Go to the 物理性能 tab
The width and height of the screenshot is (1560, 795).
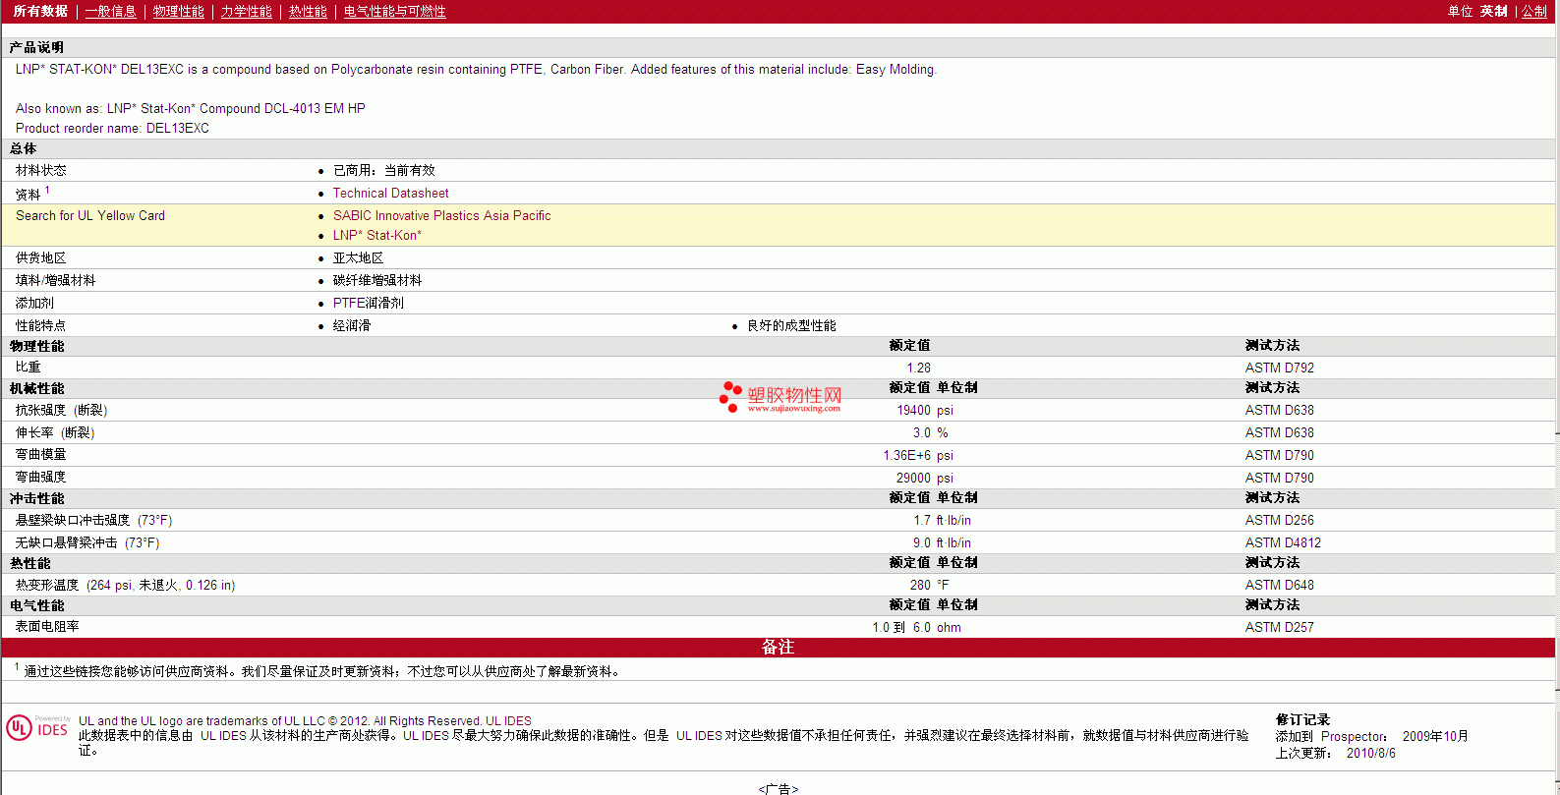[179, 12]
